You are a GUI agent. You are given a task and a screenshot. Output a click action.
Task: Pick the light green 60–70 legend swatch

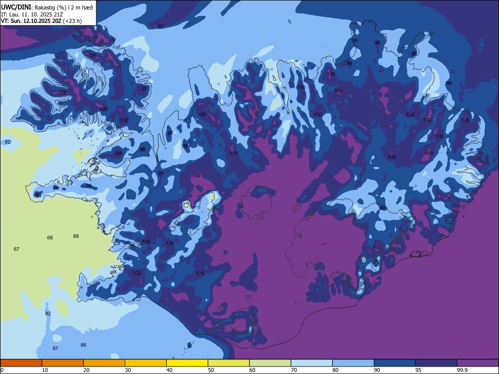270,363
